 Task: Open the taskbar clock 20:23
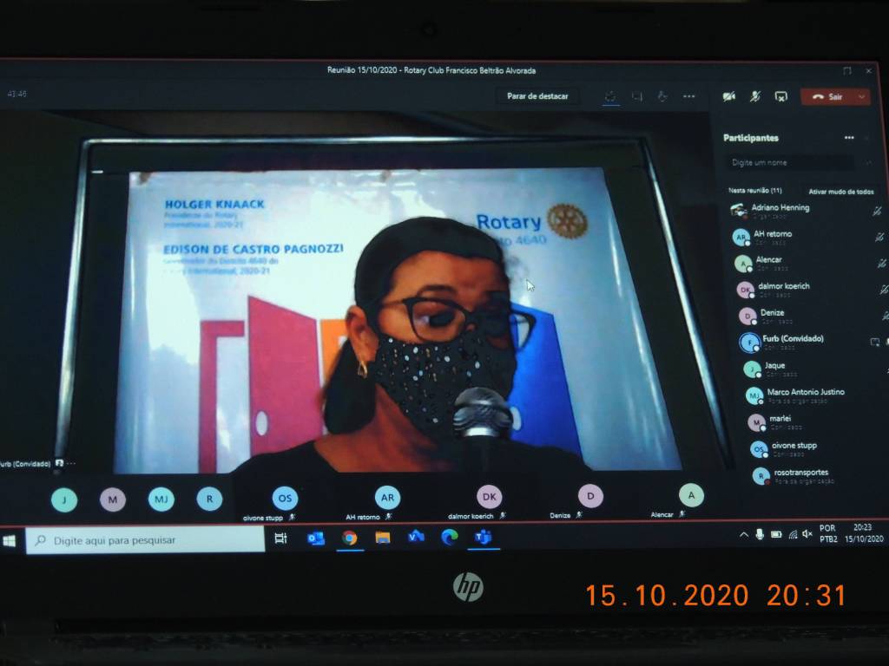[864, 533]
